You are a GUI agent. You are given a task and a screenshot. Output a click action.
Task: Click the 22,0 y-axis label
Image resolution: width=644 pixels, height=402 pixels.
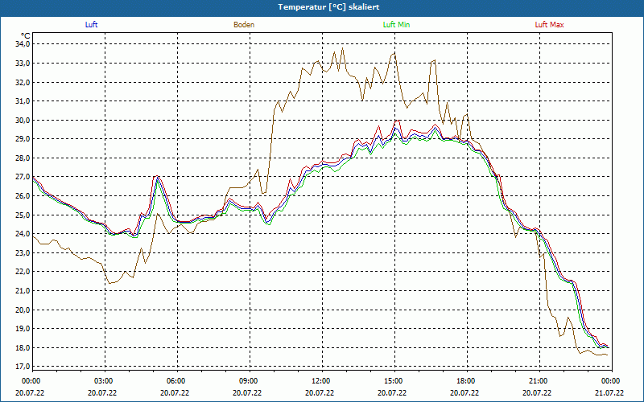point(23,272)
